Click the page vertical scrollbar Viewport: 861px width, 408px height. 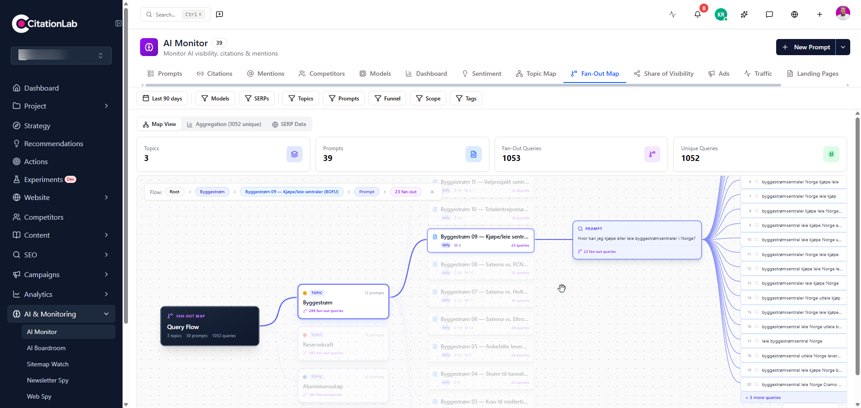pyautogui.click(x=857, y=247)
